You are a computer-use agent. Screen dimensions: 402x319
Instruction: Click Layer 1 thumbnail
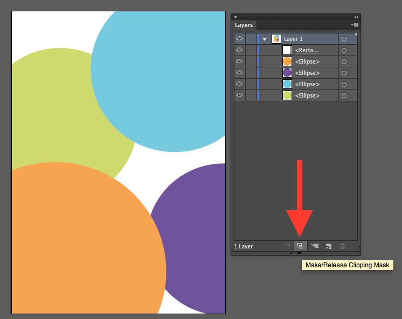coord(276,39)
